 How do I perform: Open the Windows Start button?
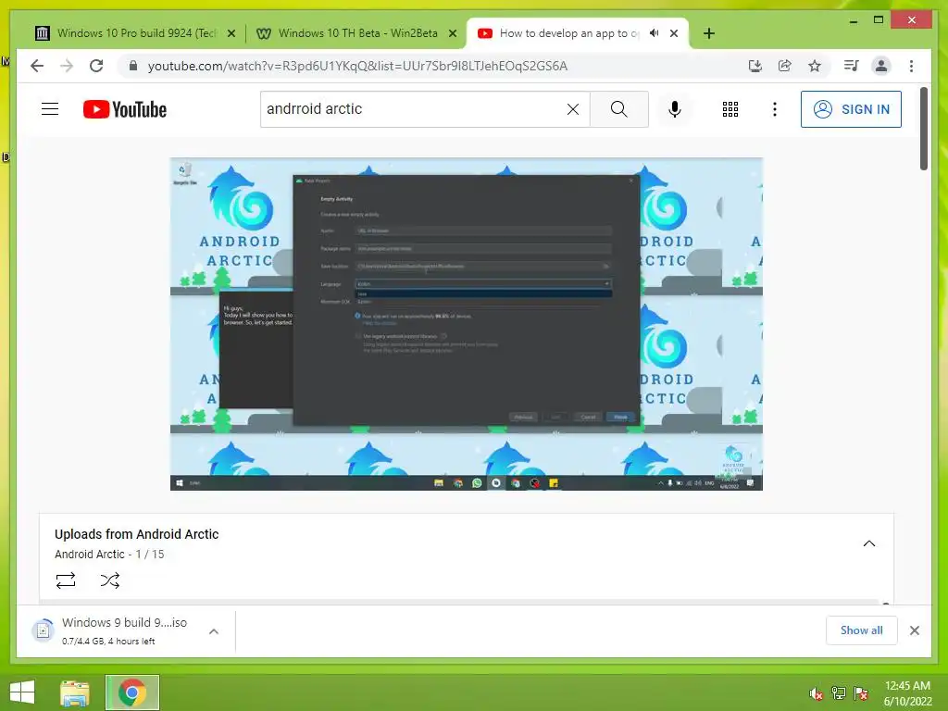point(22,692)
